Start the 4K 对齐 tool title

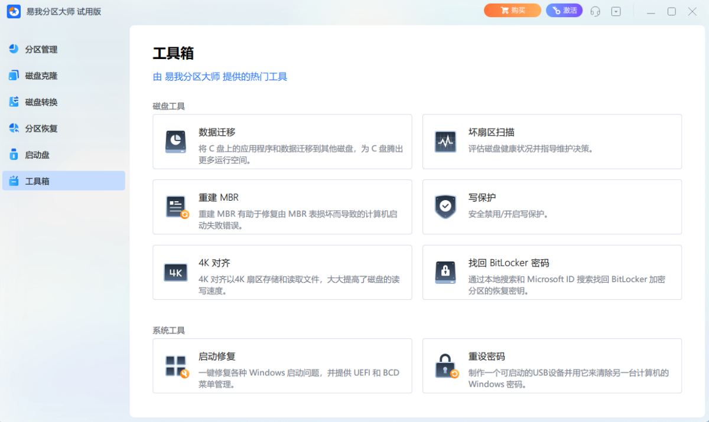pyautogui.click(x=214, y=263)
